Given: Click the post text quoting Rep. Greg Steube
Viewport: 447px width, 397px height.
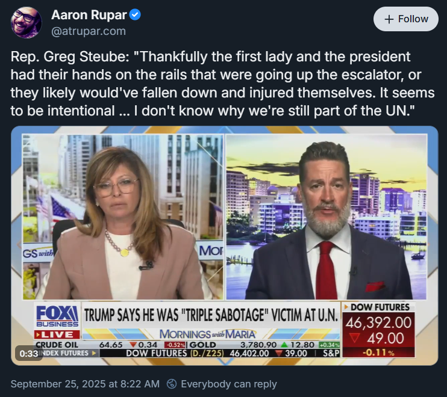Looking at the screenshot, I should pos(222,84).
